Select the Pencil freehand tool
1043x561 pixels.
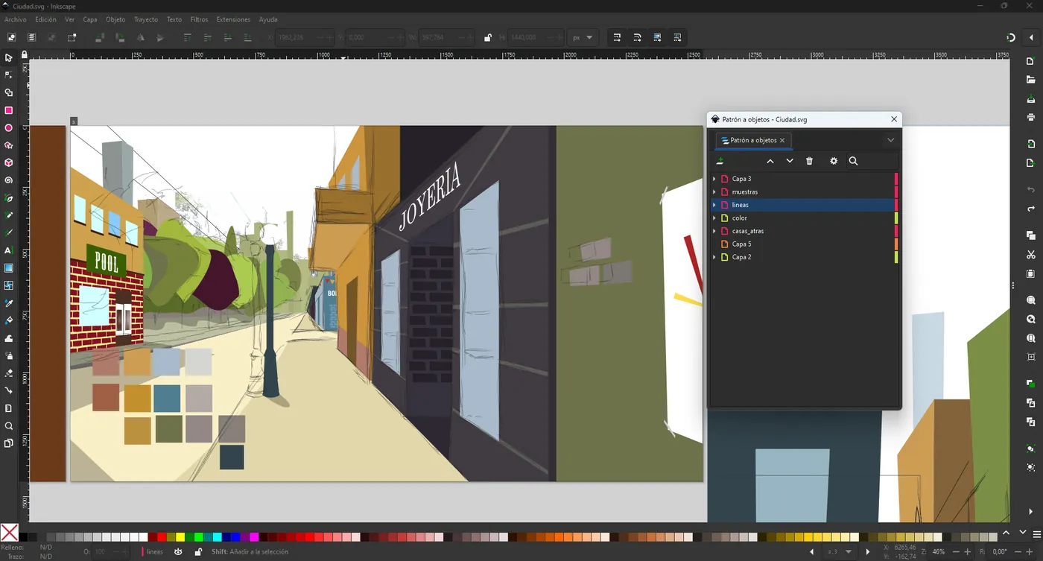click(9, 215)
